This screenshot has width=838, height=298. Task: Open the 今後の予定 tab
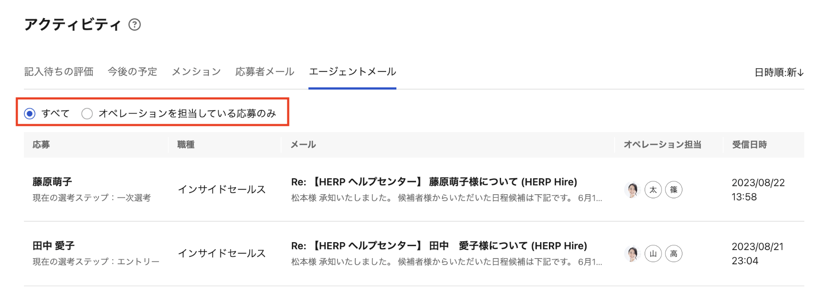click(132, 72)
